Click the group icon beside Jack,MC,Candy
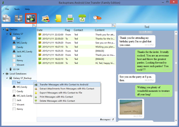The height and width of the screenshot is (127, 179). pyautogui.click(x=14, y=51)
